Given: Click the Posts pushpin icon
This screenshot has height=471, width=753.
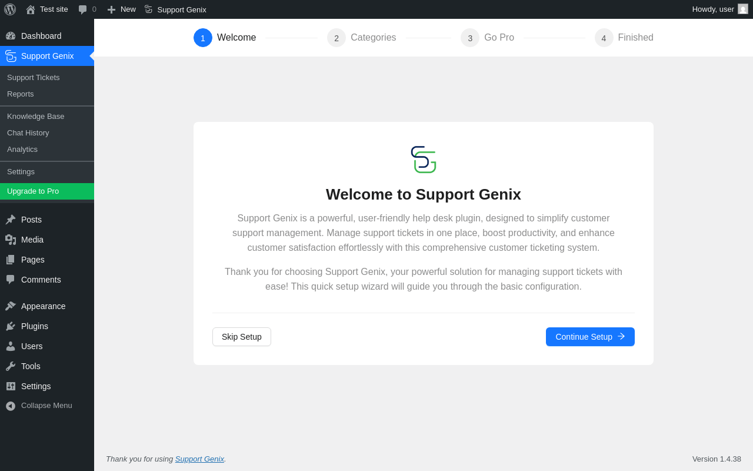Looking at the screenshot, I should pos(11,220).
